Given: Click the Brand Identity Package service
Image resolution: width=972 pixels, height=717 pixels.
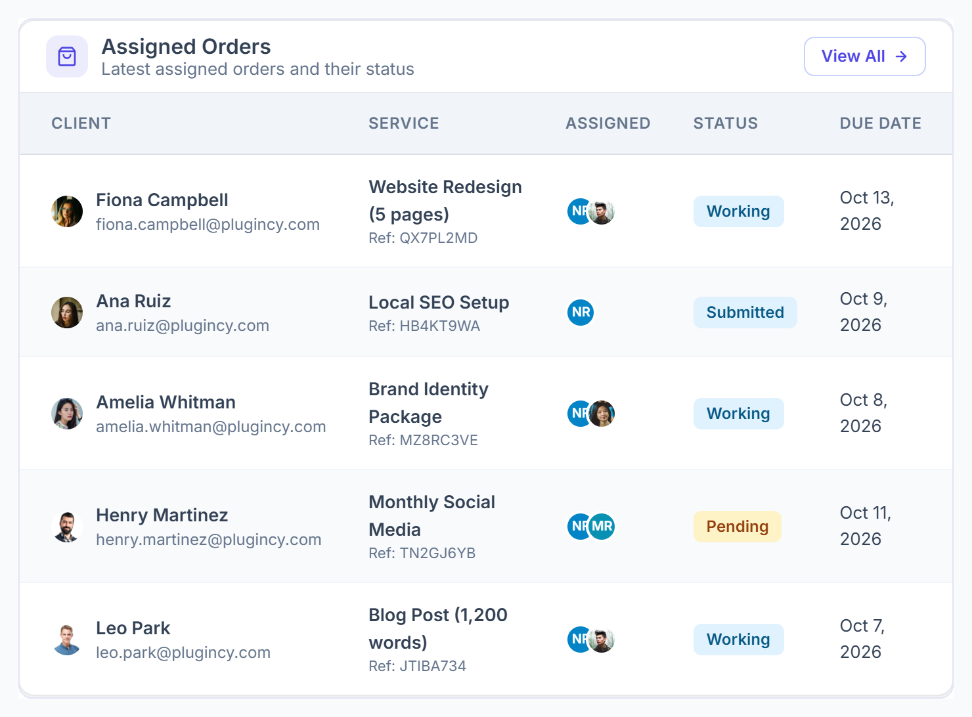Looking at the screenshot, I should [428, 403].
